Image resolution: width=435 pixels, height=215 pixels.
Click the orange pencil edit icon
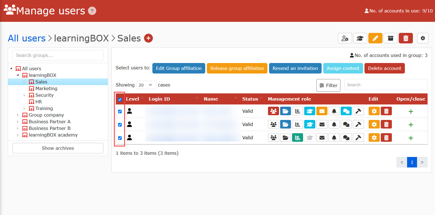[x=375, y=38]
